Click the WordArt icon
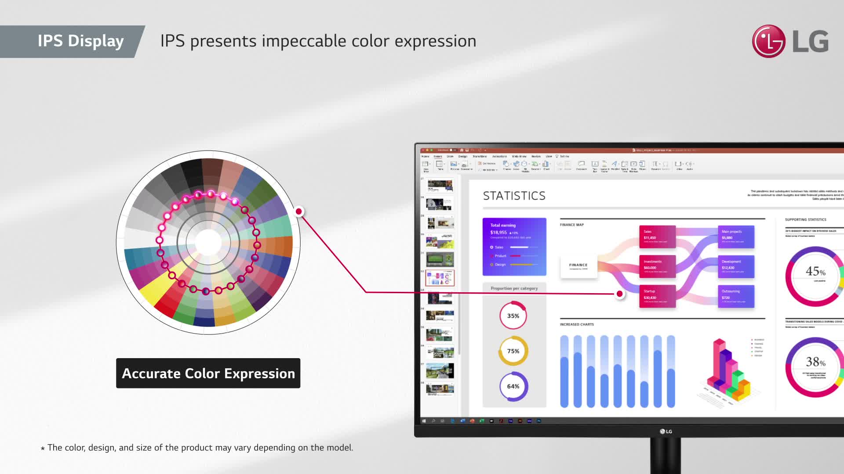 pyautogui.click(x=614, y=164)
